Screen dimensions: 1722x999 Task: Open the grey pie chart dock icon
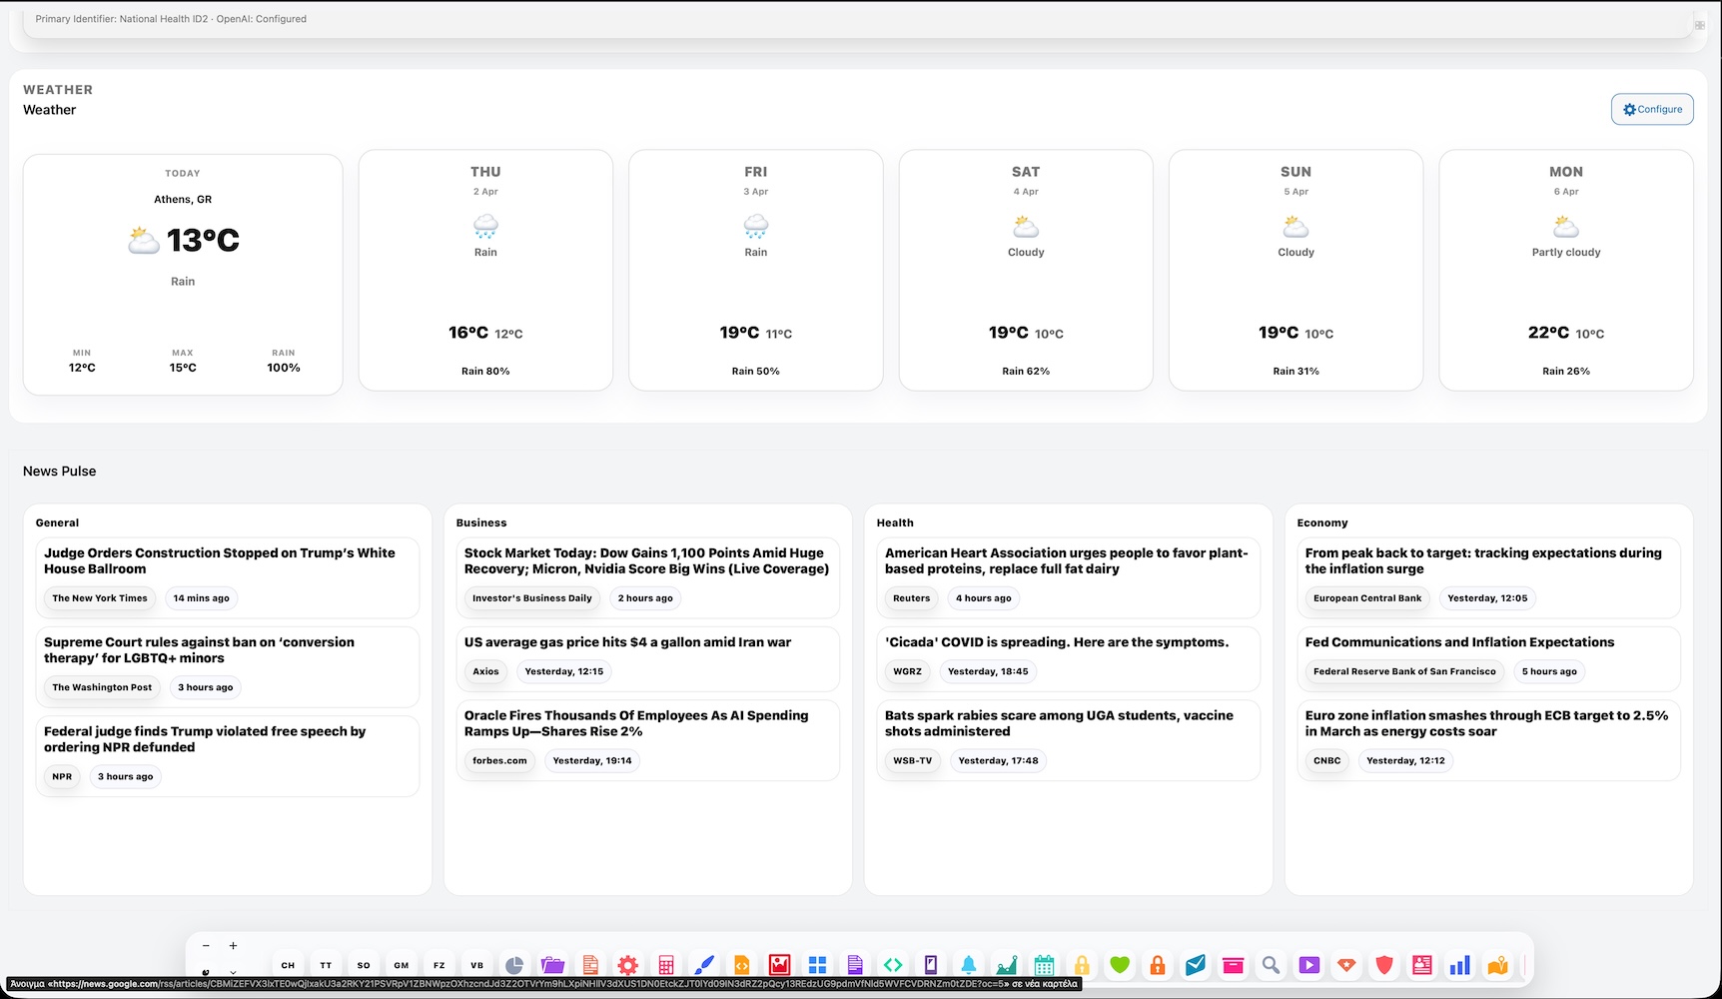(514, 965)
